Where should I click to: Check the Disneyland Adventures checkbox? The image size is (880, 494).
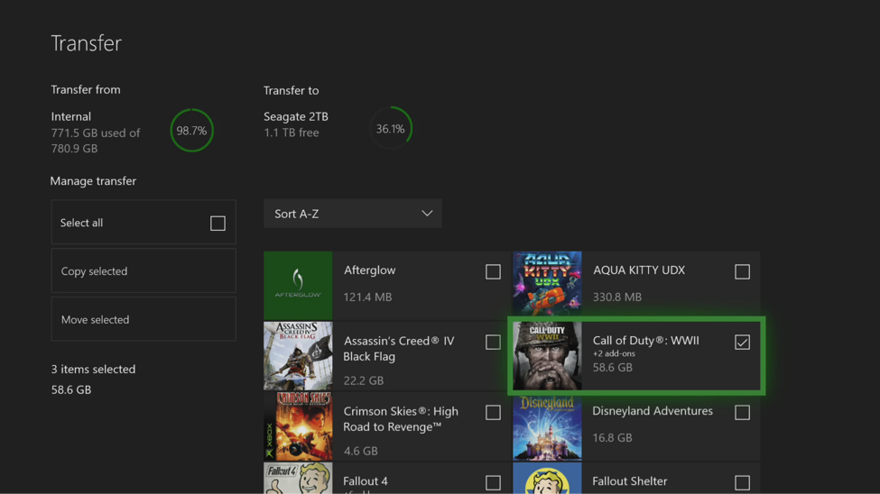click(742, 413)
